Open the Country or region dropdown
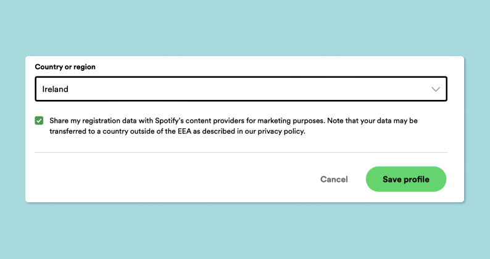 (241, 89)
